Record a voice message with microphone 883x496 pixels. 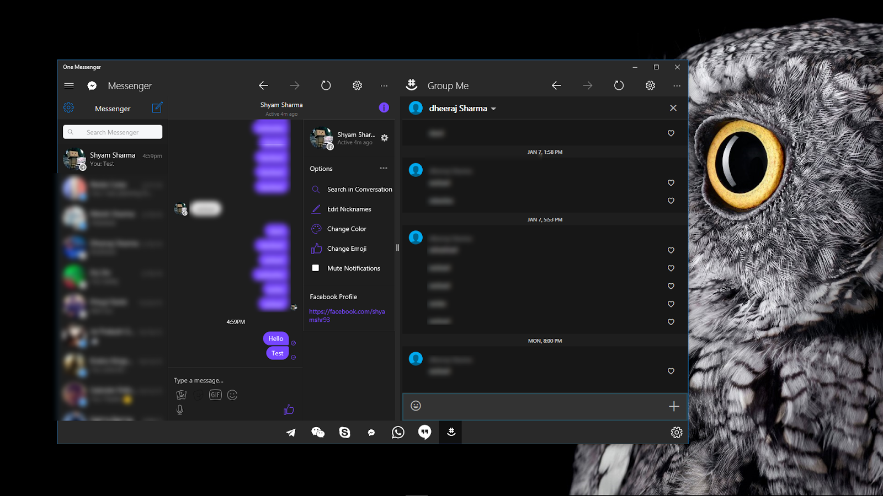180,409
